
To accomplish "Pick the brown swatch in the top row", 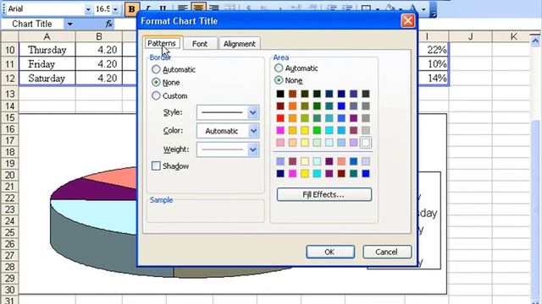I will (292, 94).
